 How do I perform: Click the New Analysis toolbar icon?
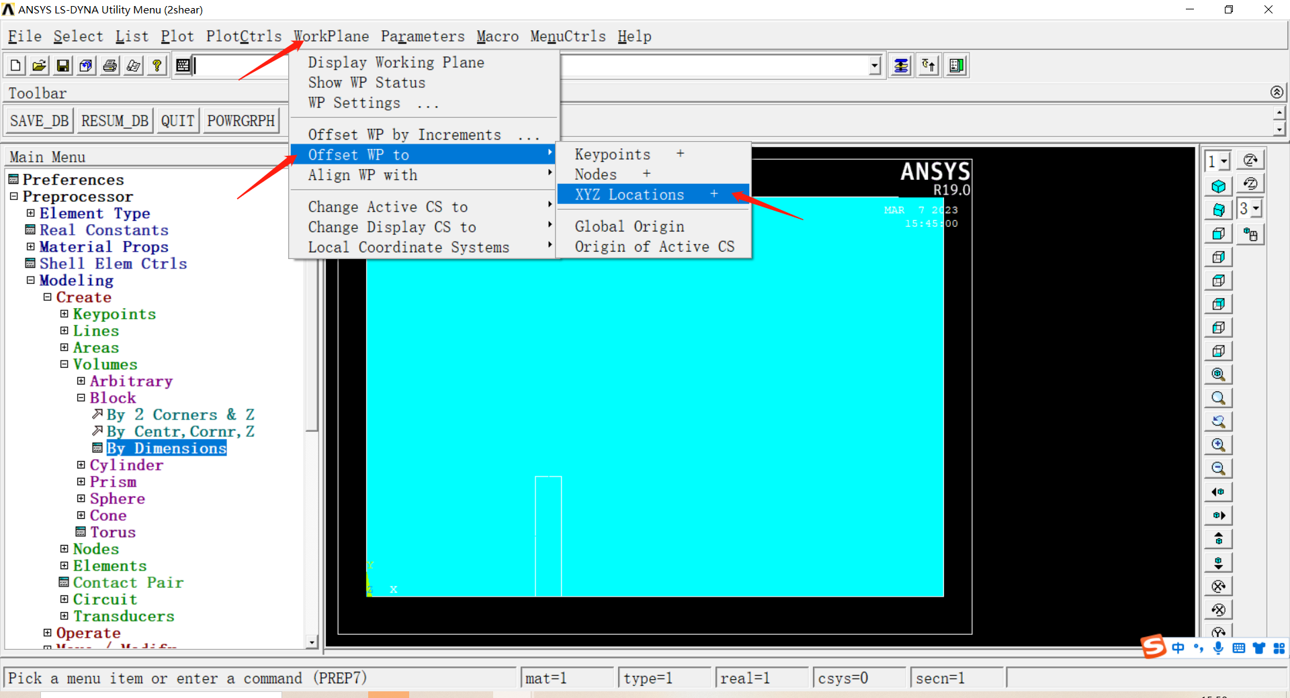click(15, 66)
